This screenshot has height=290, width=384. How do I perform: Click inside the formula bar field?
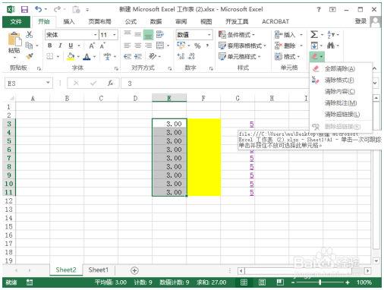[215, 84]
